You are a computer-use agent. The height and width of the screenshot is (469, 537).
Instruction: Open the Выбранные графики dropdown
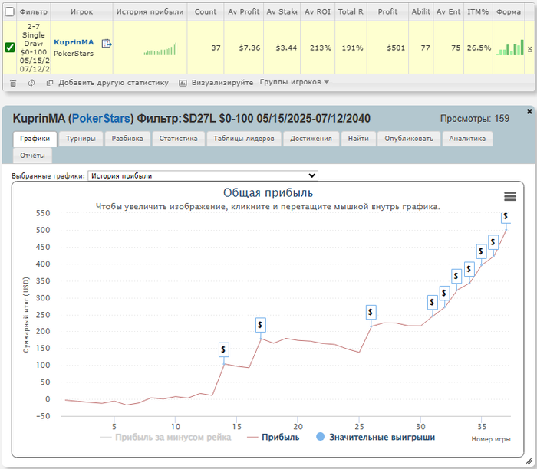coord(203,175)
